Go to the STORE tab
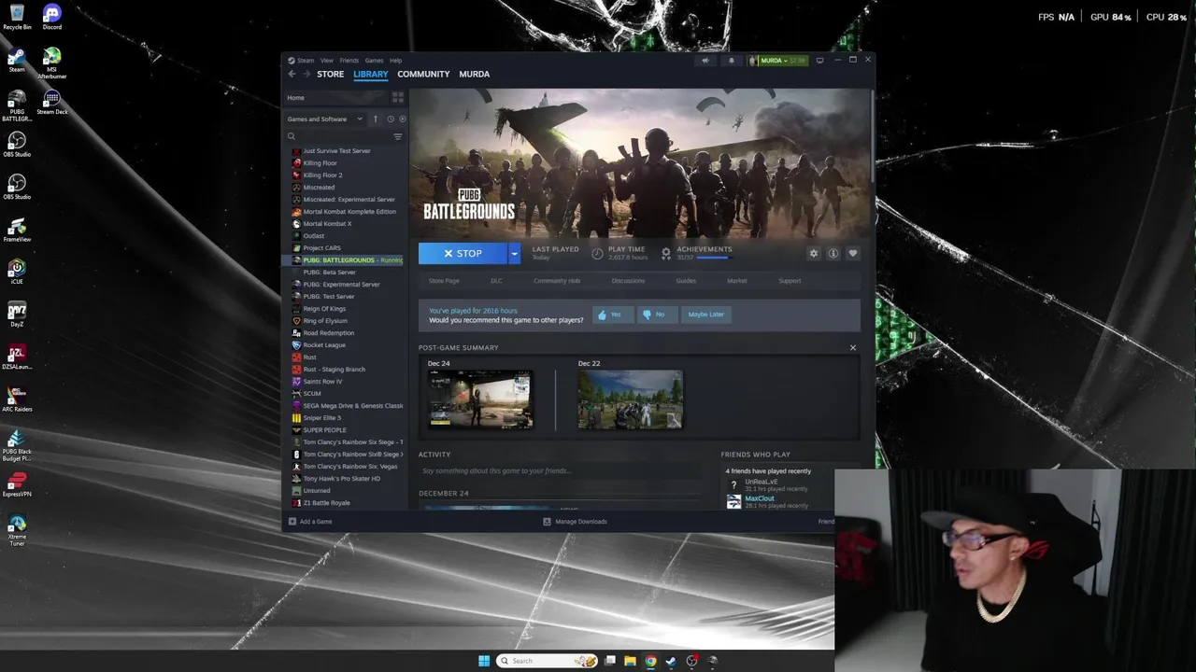This screenshot has width=1196, height=672. 330,74
